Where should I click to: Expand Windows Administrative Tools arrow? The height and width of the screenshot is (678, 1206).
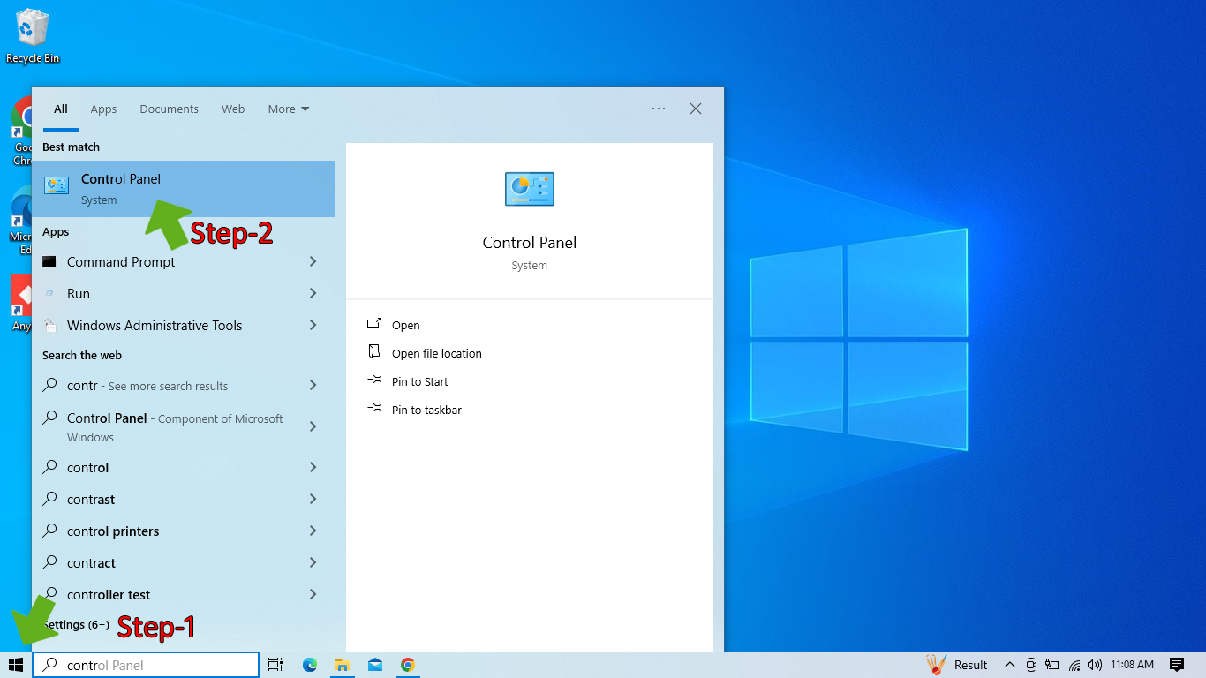(313, 326)
